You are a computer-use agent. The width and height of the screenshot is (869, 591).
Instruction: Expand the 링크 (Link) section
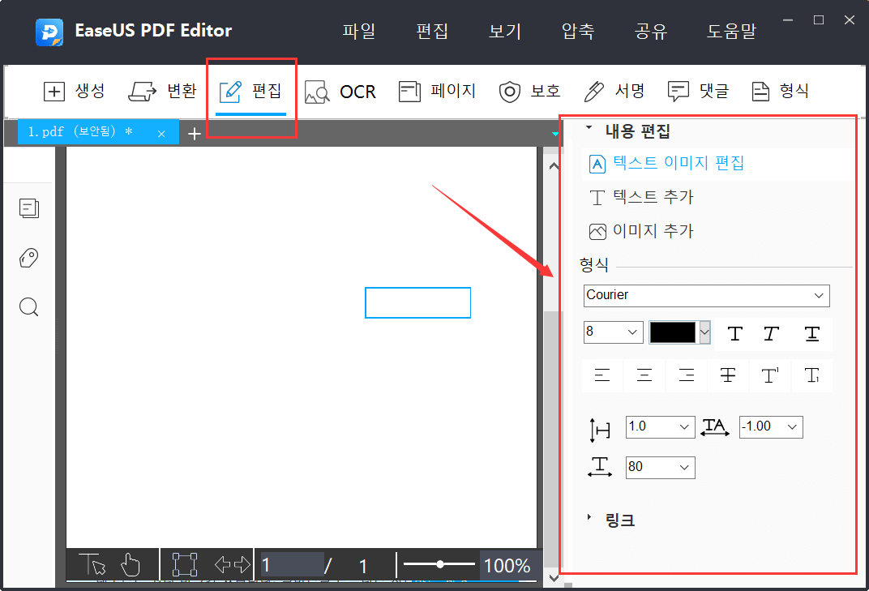tap(619, 520)
